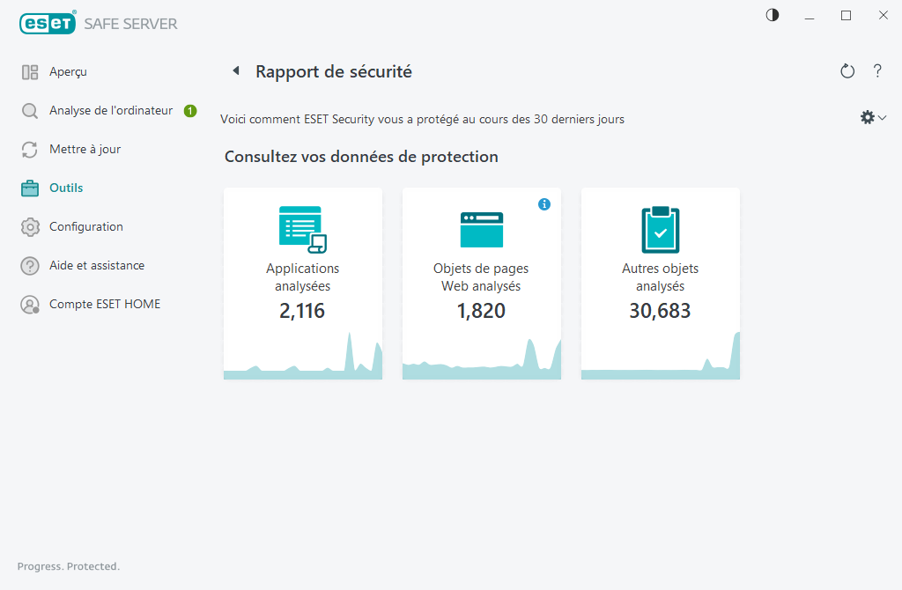902x590 pixels.
Task: Toggle dark mode in the title bar
Action: [772, 15]
